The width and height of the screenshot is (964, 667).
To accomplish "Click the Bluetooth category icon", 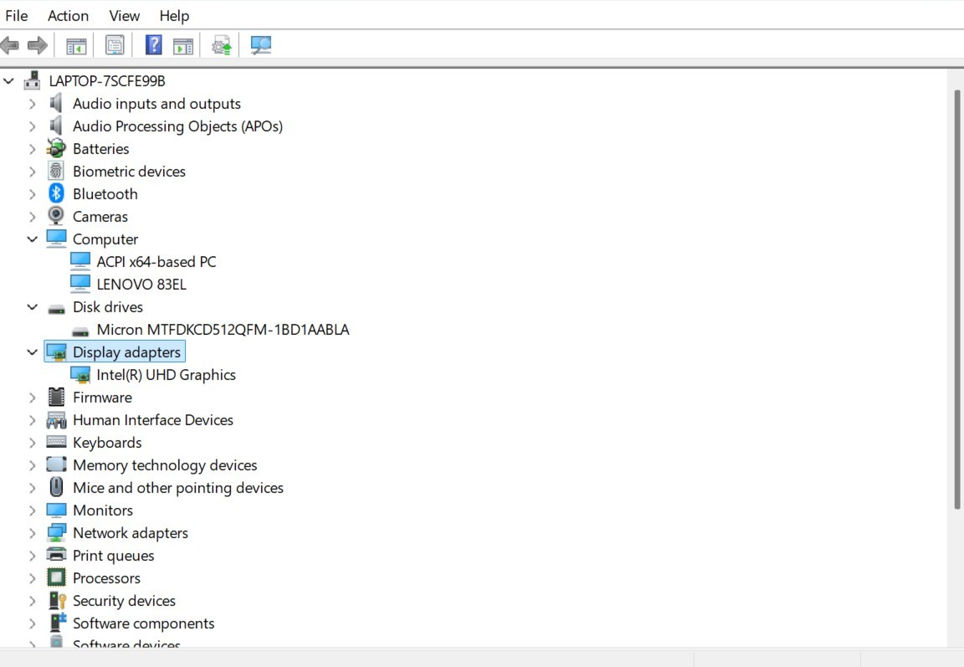I will coord(56,194).
